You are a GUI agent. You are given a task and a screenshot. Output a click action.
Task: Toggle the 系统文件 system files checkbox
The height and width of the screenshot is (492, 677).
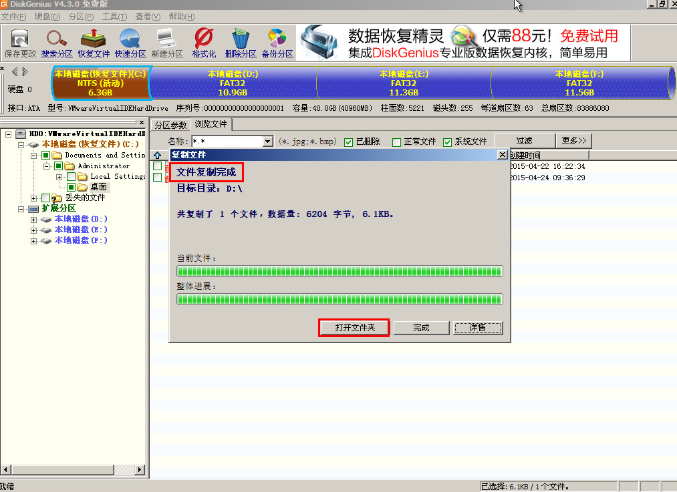(x=448, y=142)
